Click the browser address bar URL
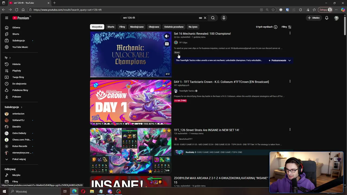 (x=68, y=10)
